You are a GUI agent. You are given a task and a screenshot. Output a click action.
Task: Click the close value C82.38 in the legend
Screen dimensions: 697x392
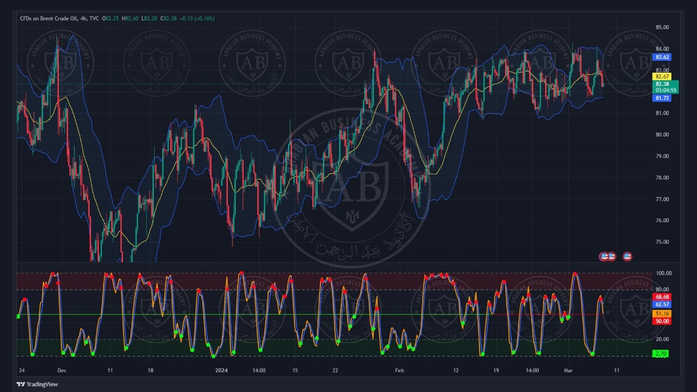168,19
